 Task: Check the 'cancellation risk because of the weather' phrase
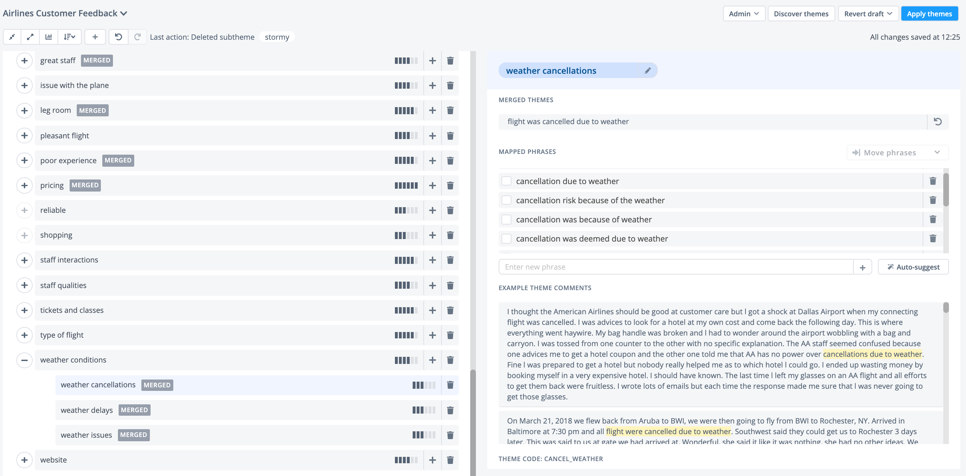(x=506, y=200)
